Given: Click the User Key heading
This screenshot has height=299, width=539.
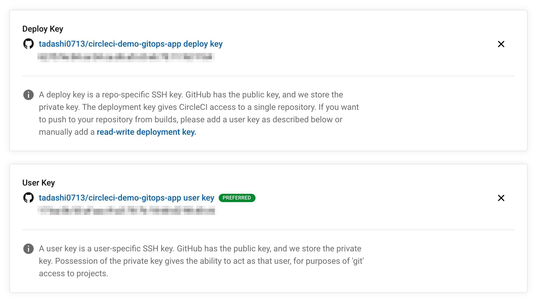Looking at the screenshot, I should (39, 183).
